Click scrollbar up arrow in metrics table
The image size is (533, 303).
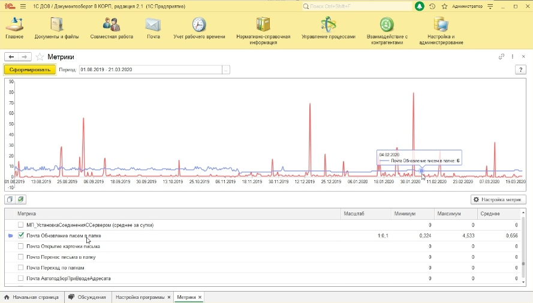click(523, 213)
